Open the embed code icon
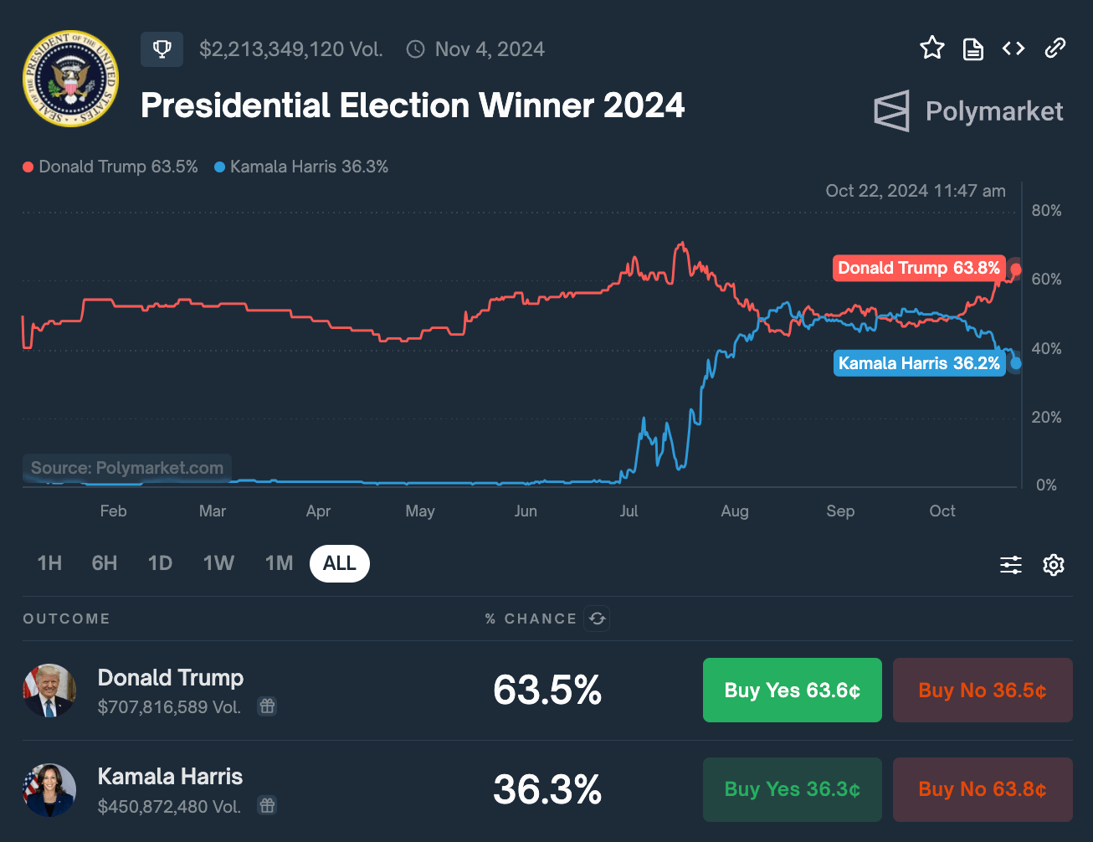The height and width of the screenshot is (842, 1093). pyautogui.click(x=1013, y=49)
